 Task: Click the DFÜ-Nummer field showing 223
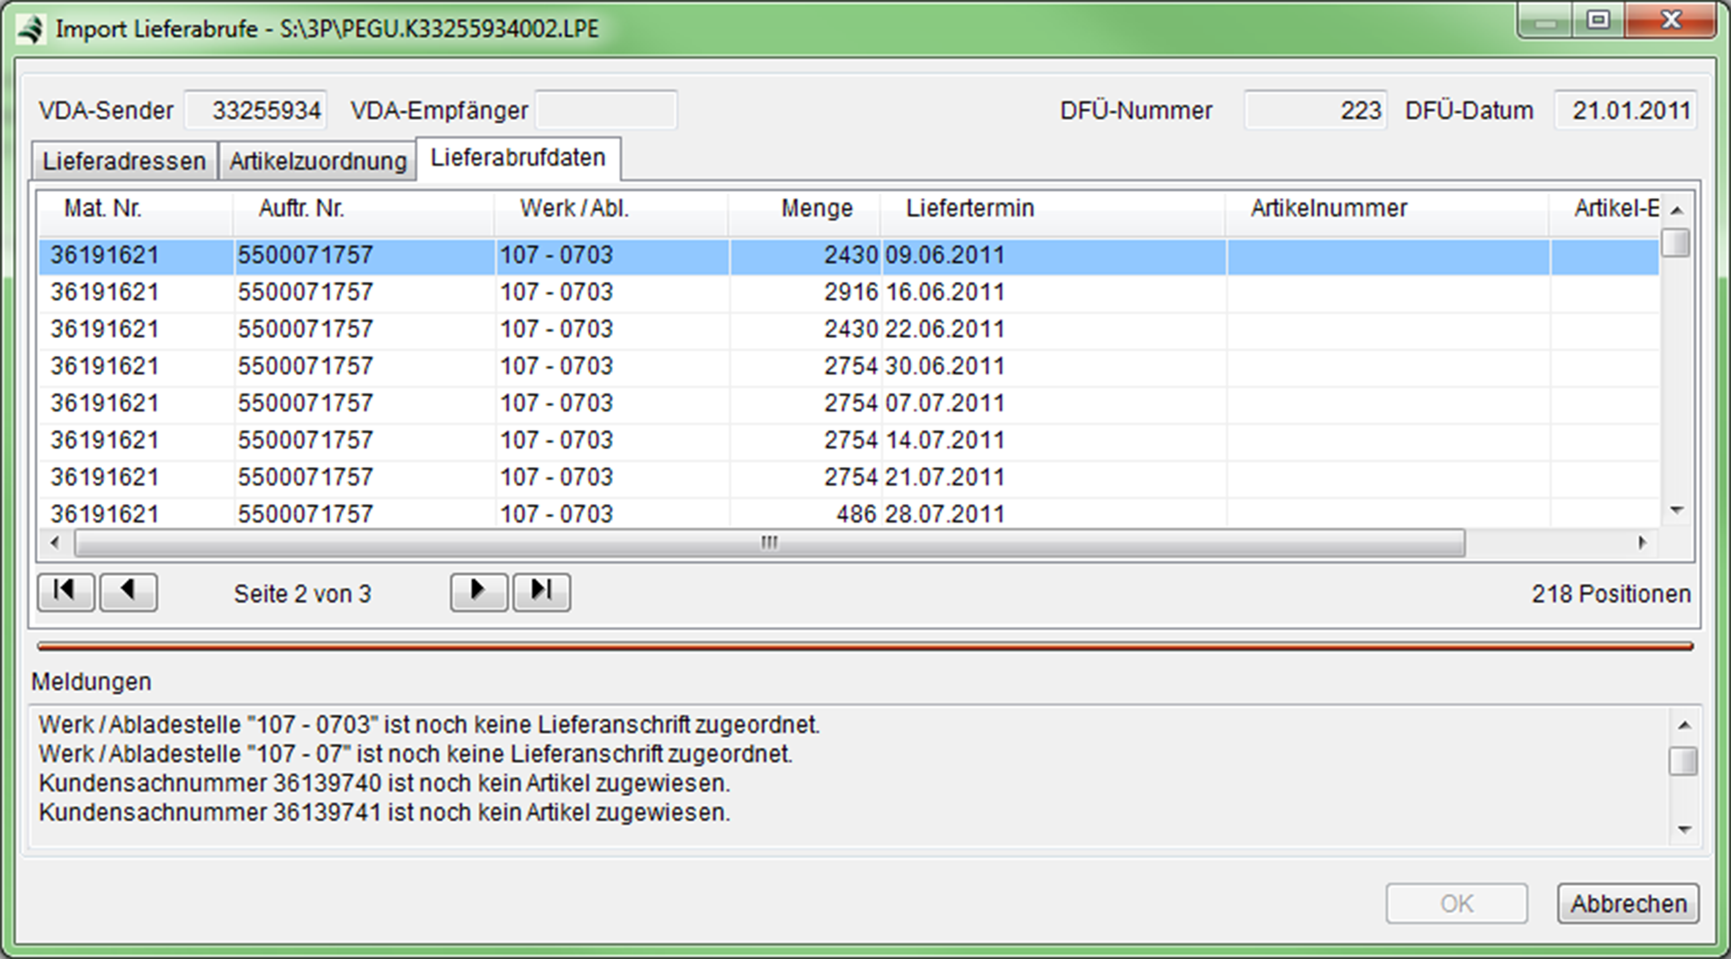[1315, 110]
